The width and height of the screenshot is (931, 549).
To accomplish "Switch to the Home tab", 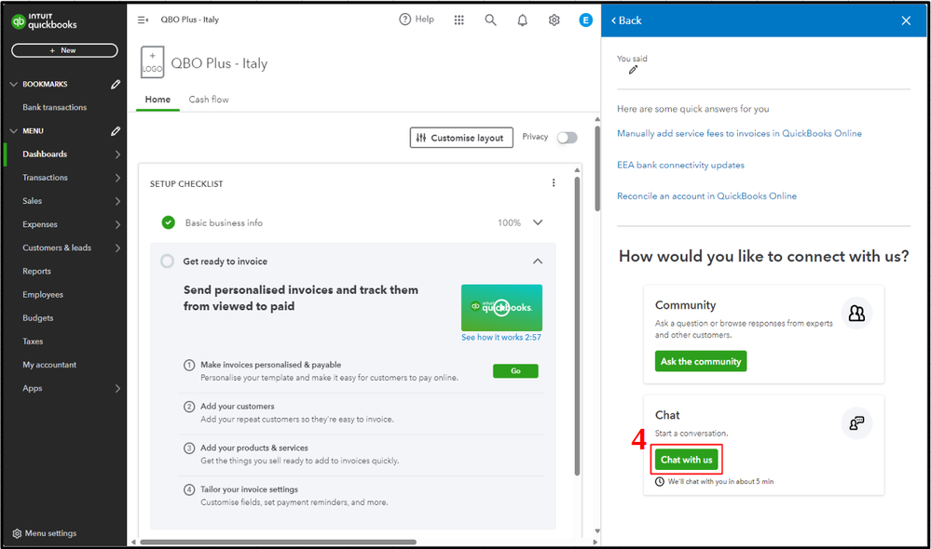I will 157,100.
